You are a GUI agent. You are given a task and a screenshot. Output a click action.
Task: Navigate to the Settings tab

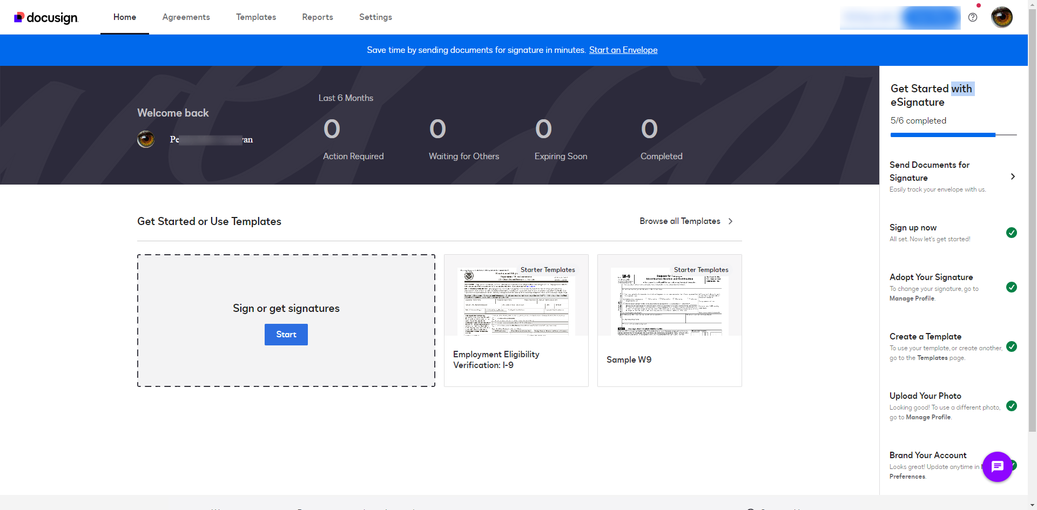pos(376,17)
